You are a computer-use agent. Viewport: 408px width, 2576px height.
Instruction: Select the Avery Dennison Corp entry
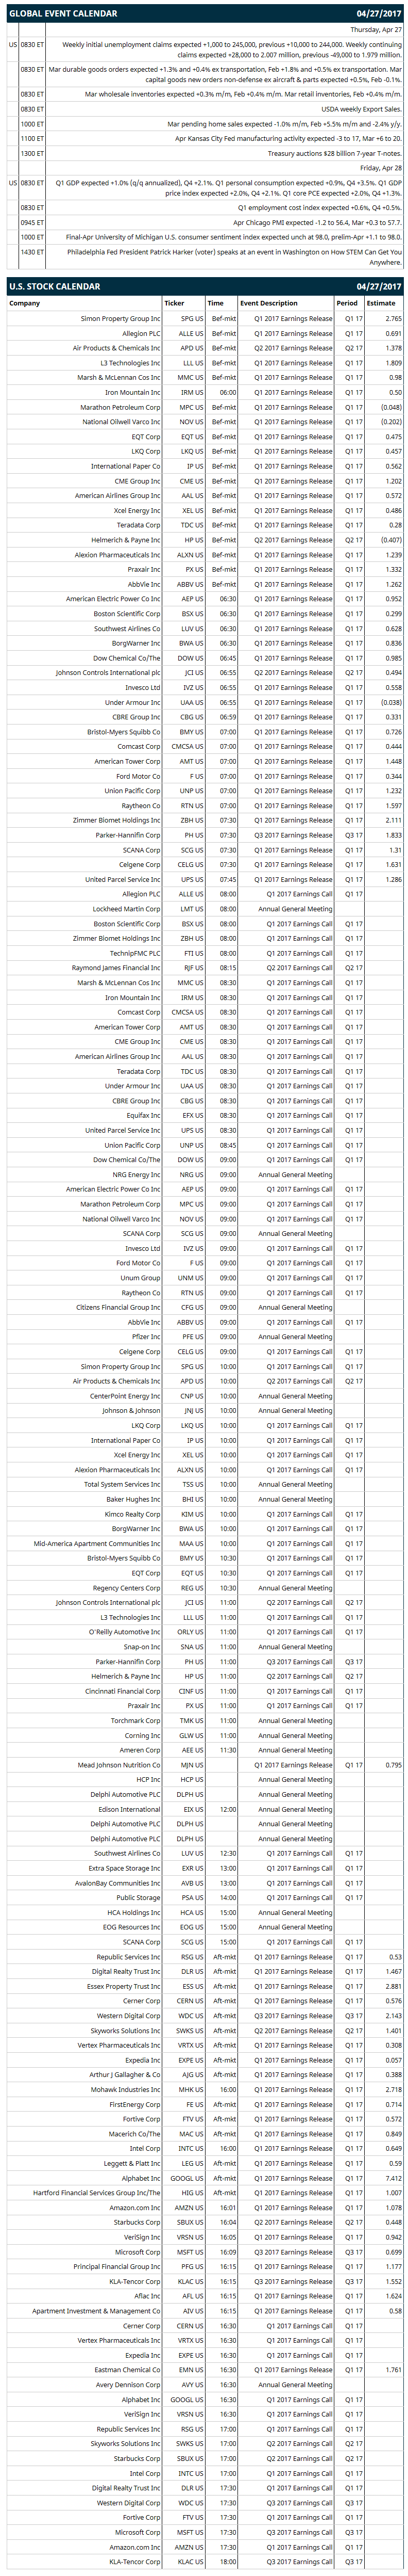coord(205,2384)
